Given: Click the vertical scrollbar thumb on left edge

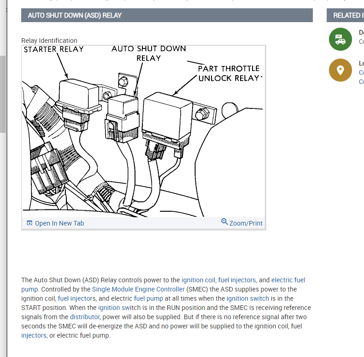Looking at the screenshot, I should coord(3,94).
